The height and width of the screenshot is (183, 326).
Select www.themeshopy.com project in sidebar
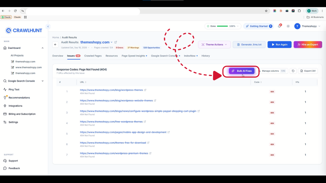[29, 67]
